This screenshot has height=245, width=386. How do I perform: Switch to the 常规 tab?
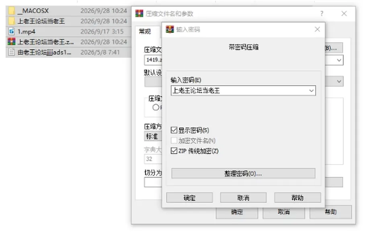click(145, 31)
